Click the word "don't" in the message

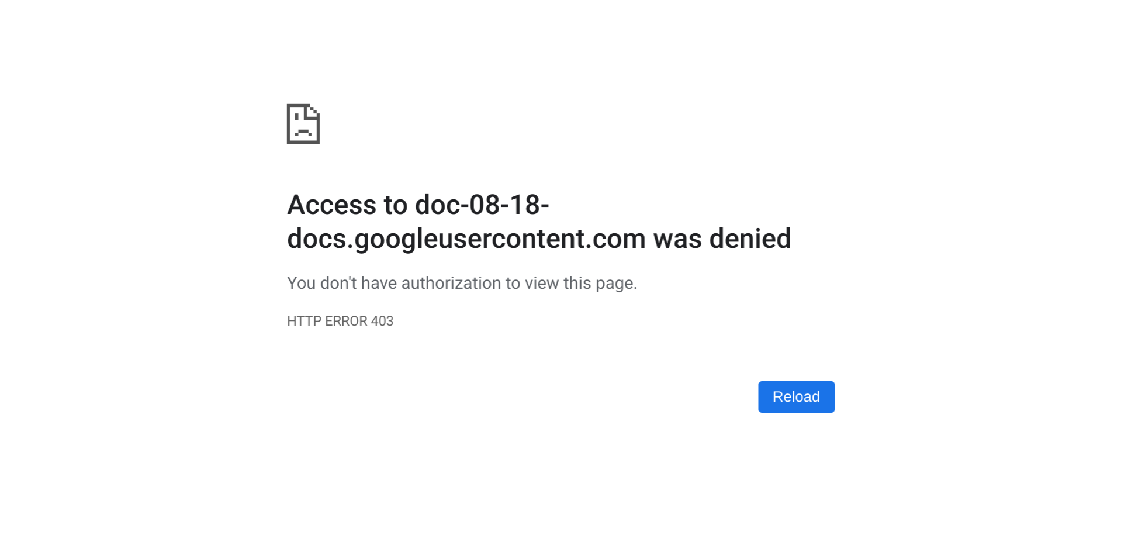tap(338, 284)
